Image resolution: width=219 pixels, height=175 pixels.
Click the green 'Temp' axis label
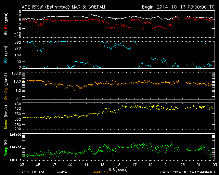(6, 151)
